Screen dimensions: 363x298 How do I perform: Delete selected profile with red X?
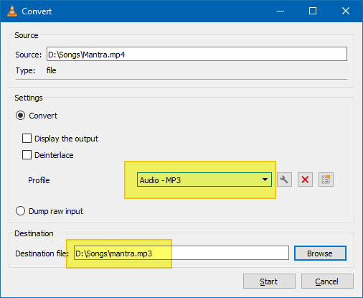coord(305,180)
